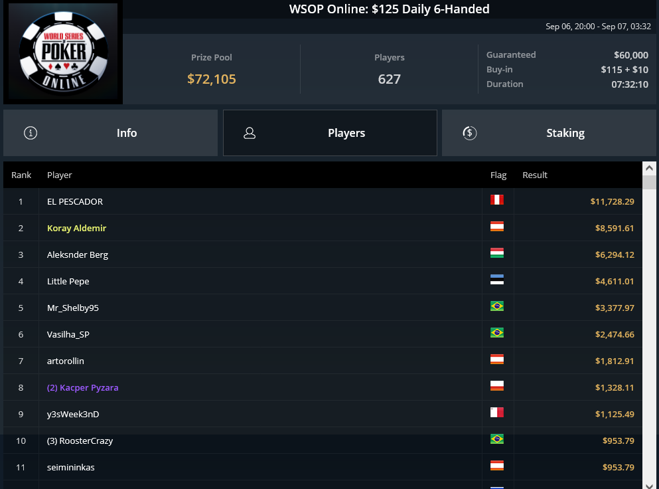
Task: Click the Players person icon
Action: tap(250, 133)
